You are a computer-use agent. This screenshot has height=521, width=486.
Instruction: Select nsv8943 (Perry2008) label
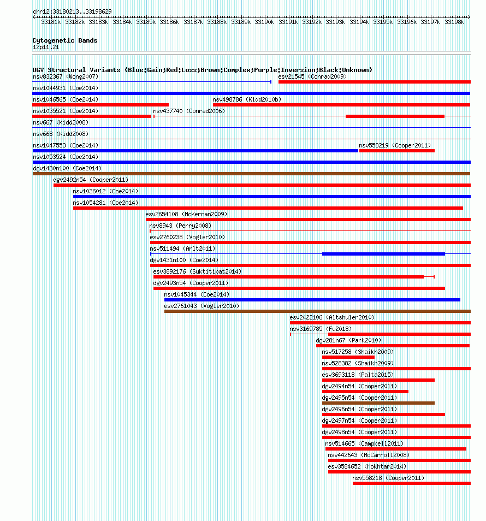[x=180, y=226]
